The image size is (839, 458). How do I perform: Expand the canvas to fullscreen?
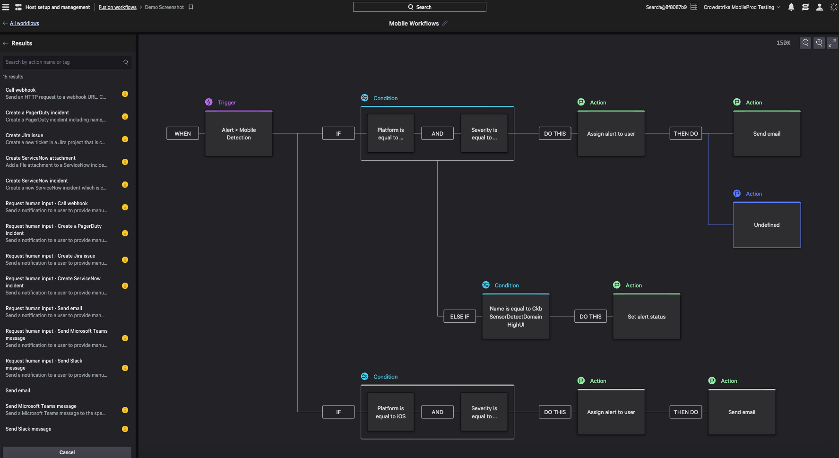pyautogui.click(x=832, y=43)
